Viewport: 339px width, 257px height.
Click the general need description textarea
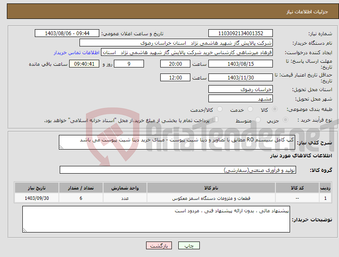coord(177,142)
